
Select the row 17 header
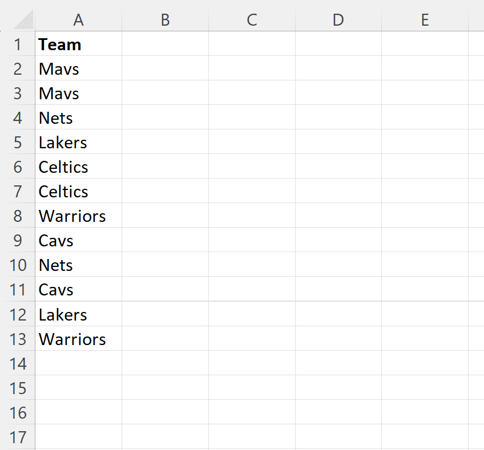[18, 437]
